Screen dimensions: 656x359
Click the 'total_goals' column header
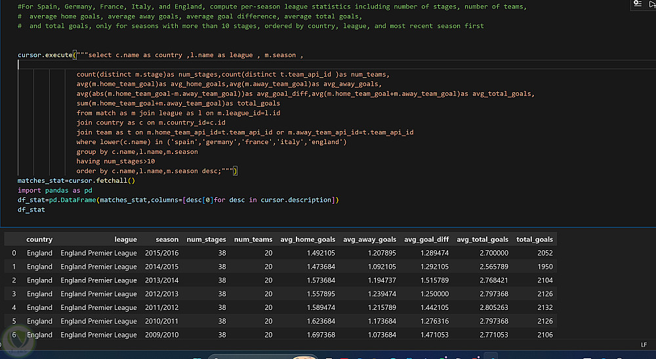click(535, 239)
